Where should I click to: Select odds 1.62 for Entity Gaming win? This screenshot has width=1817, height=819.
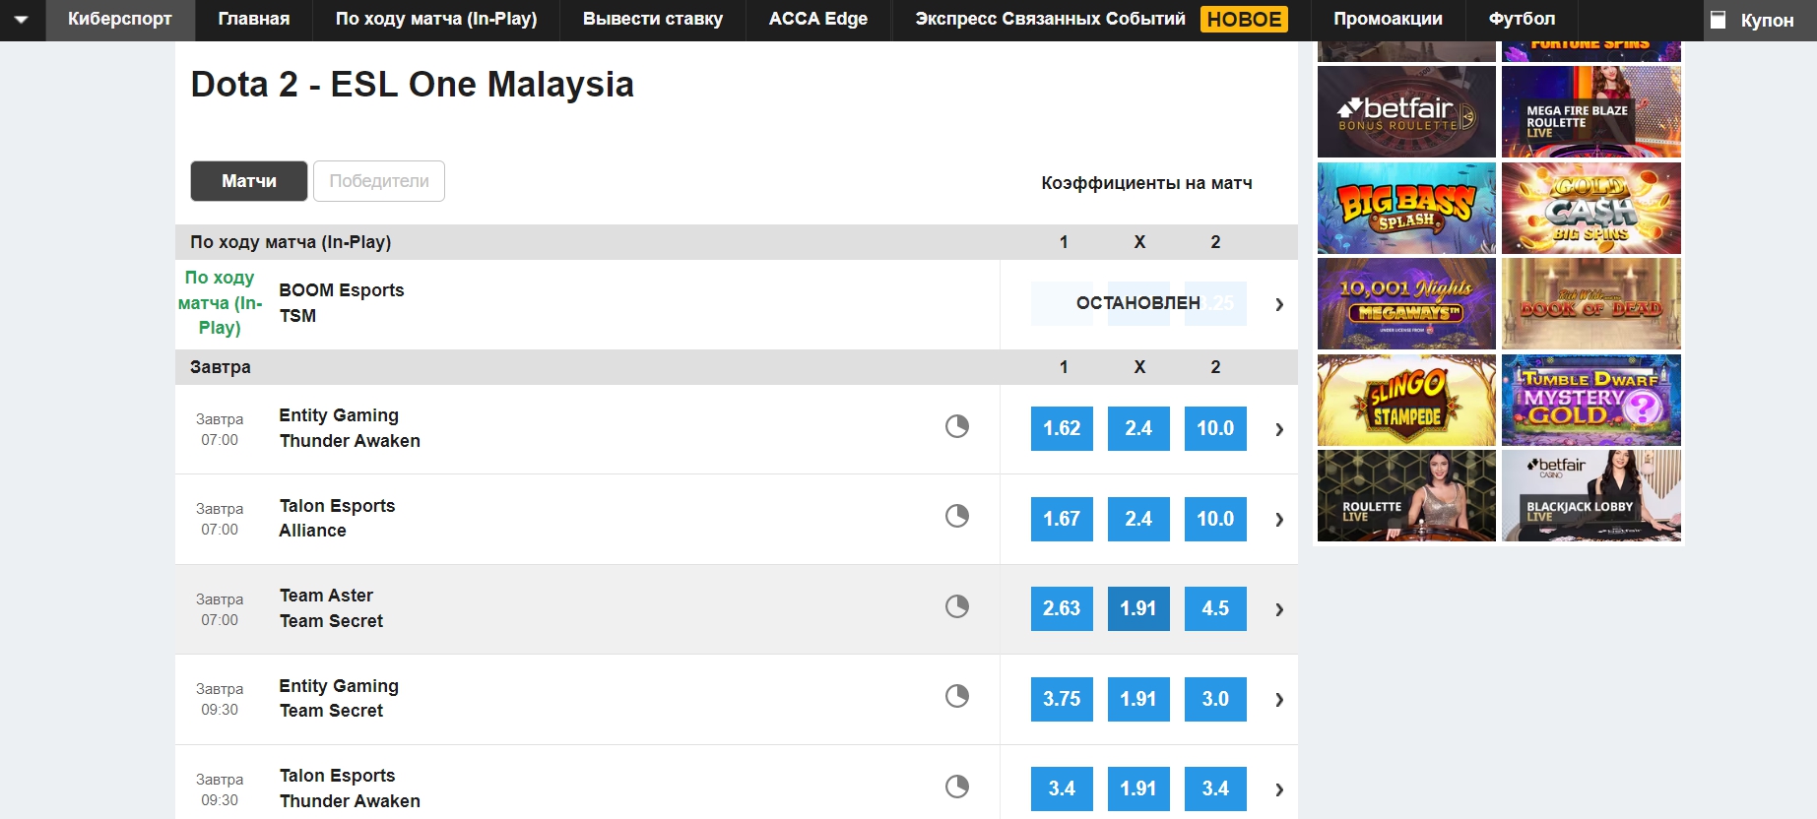1061,428
